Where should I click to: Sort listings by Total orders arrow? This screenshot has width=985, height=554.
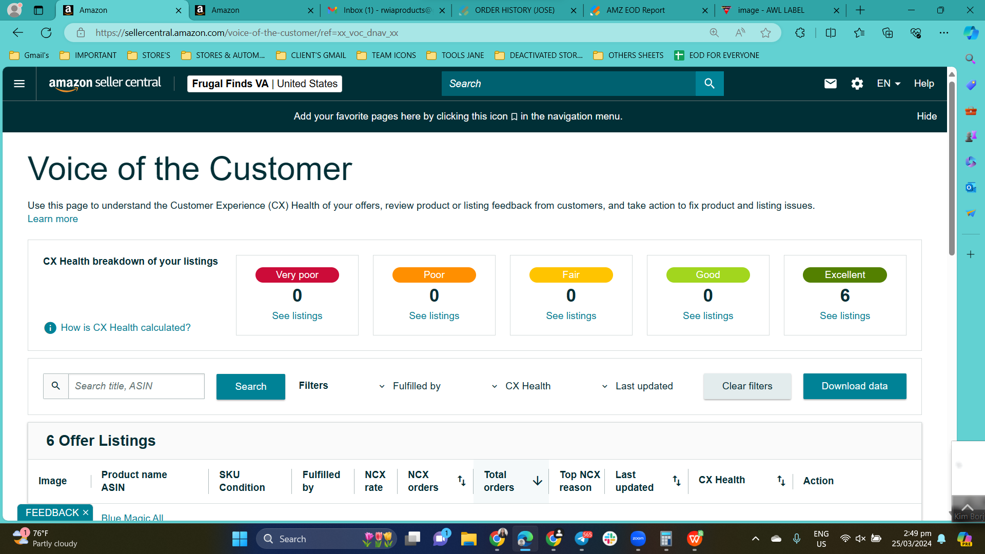537,481
